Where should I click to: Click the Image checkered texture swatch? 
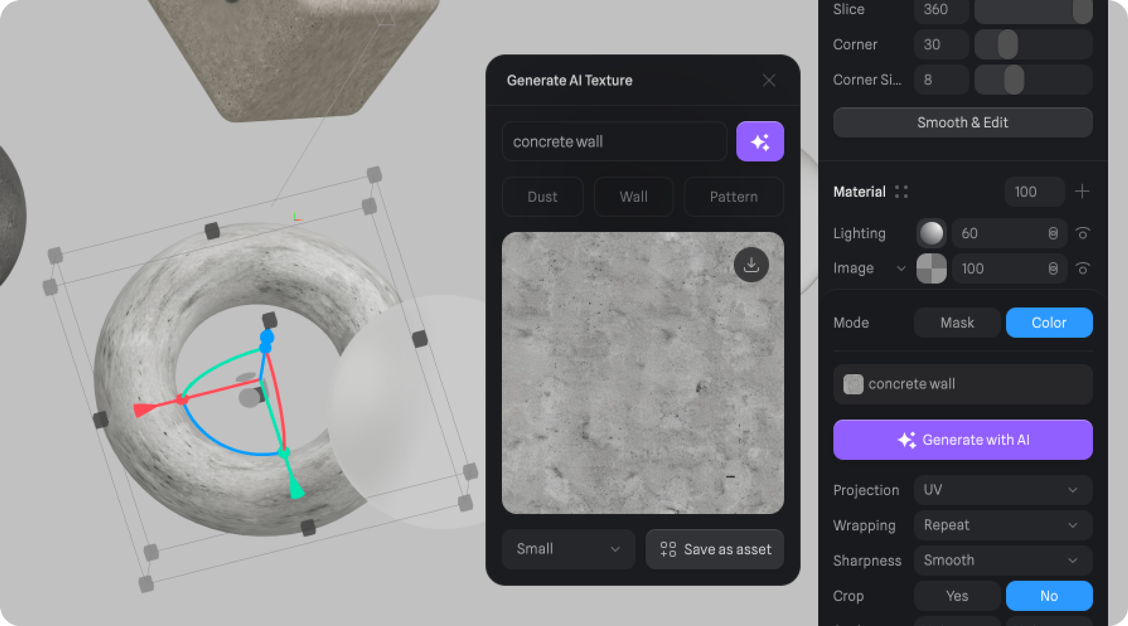tap(931, 268)
